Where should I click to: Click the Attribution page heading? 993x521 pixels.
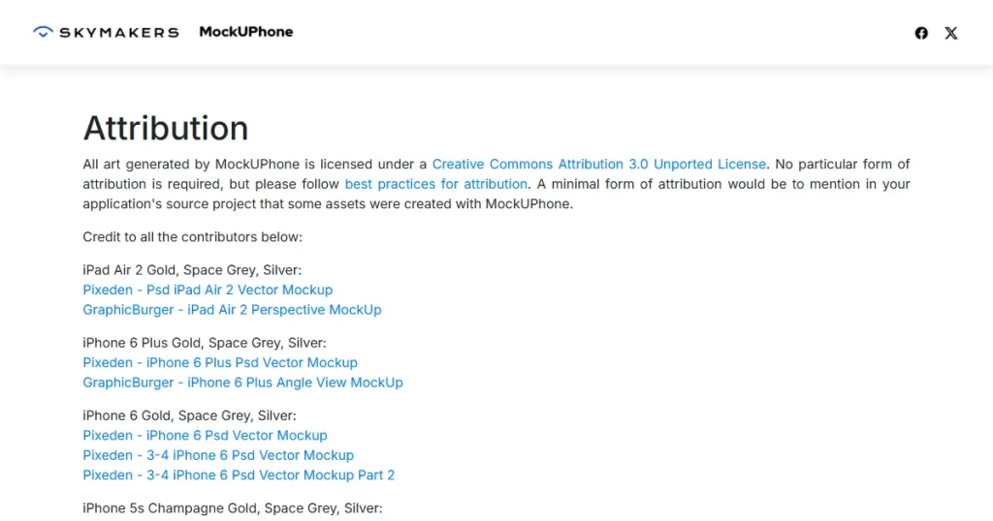(x=165, y=129)
